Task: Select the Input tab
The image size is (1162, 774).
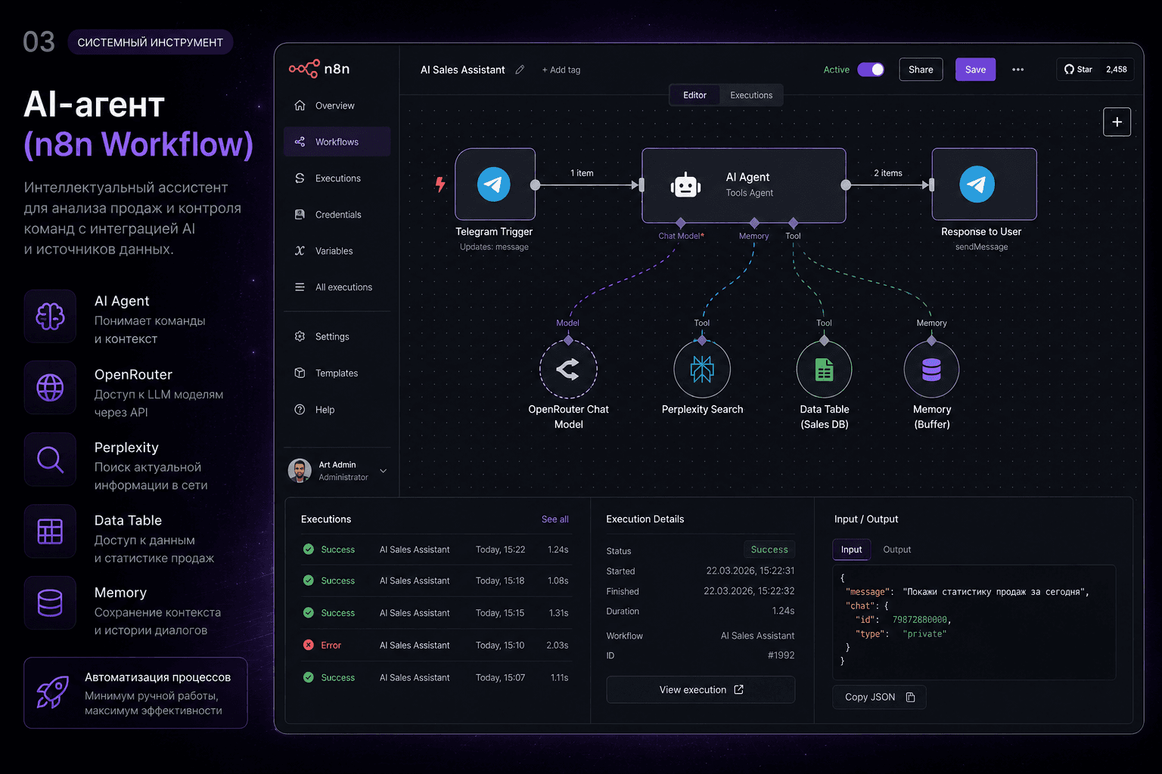Action: 851,550
